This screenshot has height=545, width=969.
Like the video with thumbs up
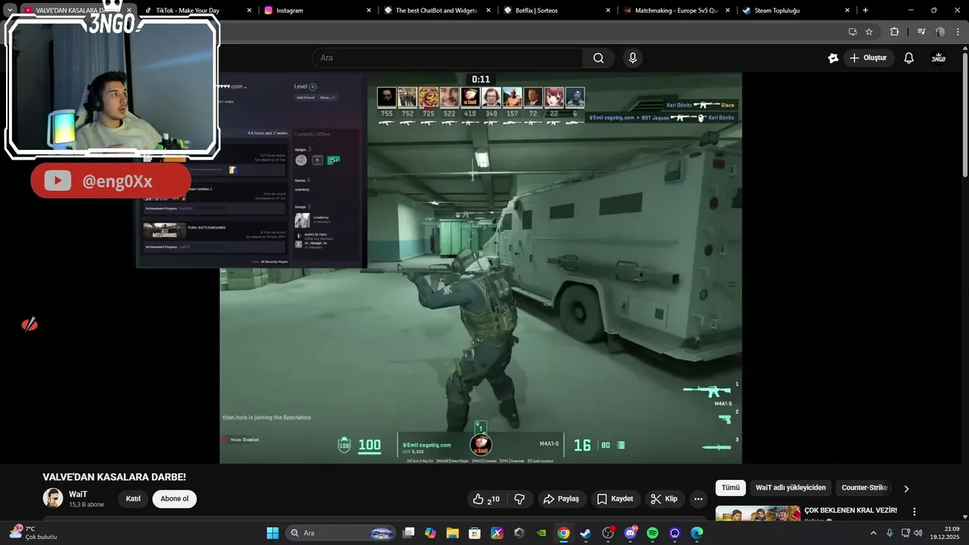click(x=485, y=499)
